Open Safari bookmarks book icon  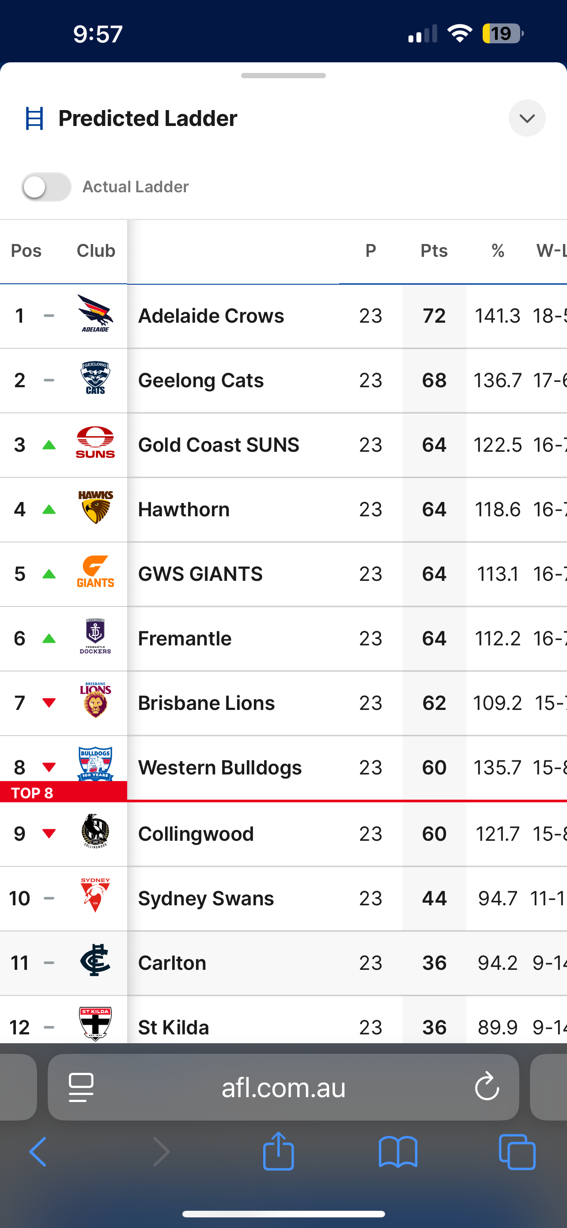(x=398, y=1152)
